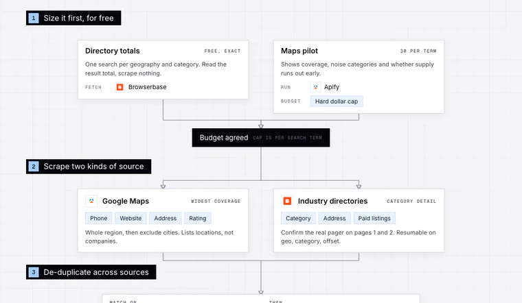Click the Maps pilot card title
Image resolution: width=522 pixels, height=303 pixels.
299,51
